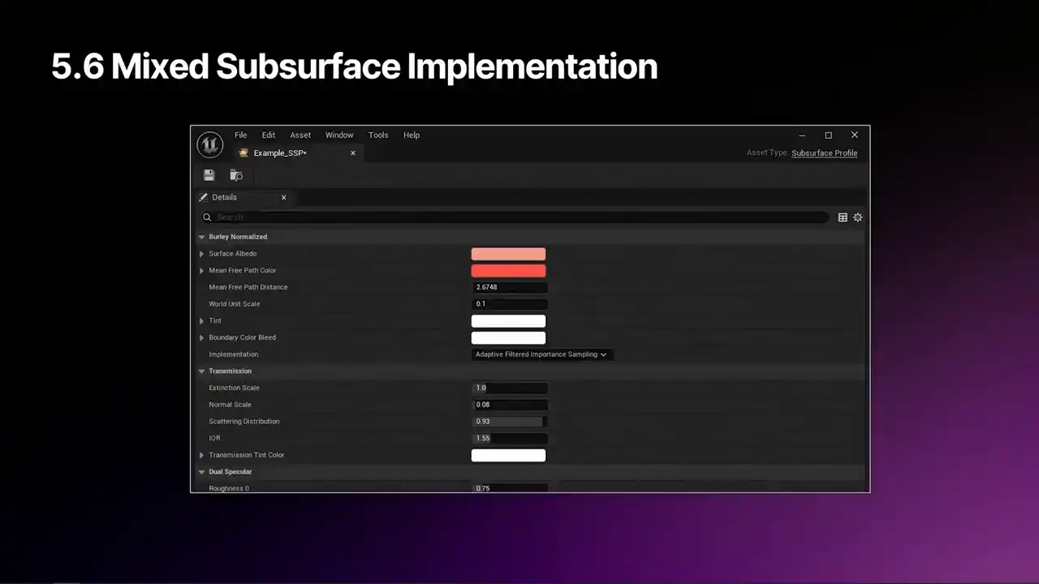Click the Unreal Engine logo icon
The height and width of the screenshot is (584, 1039).
210,144
